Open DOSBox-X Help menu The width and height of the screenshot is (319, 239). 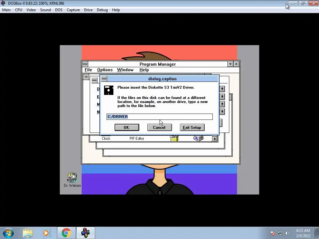point(116,10)
